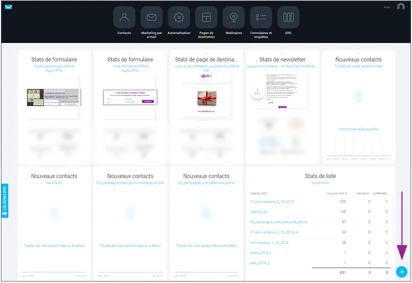
Task: Open the Automatisation gear icon
Action: point(179,17)
